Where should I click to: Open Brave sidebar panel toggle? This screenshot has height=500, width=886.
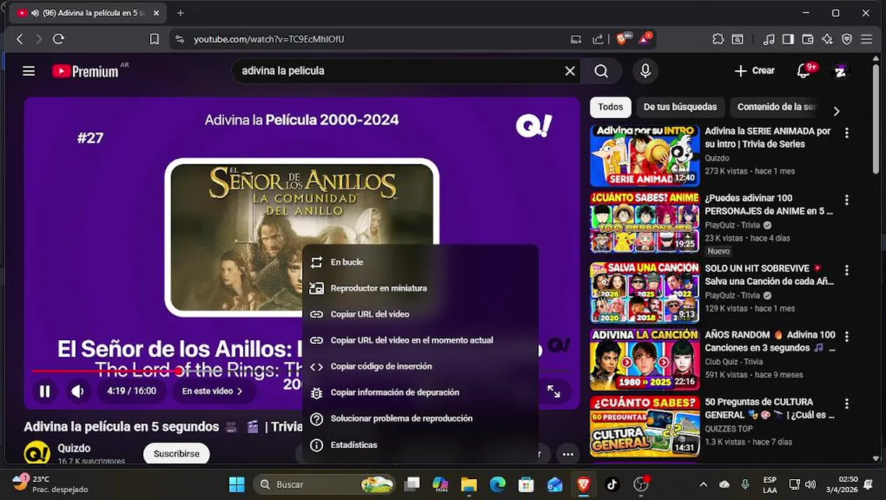(788, 40)
